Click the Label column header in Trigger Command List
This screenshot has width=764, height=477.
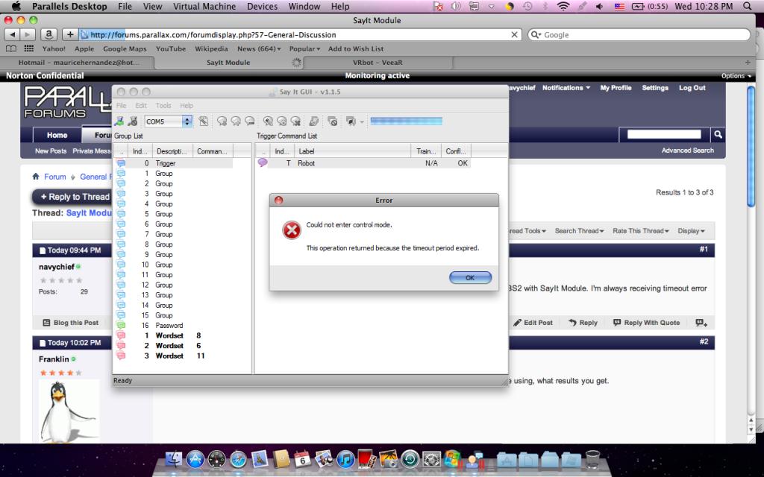[x=352, y=151]
